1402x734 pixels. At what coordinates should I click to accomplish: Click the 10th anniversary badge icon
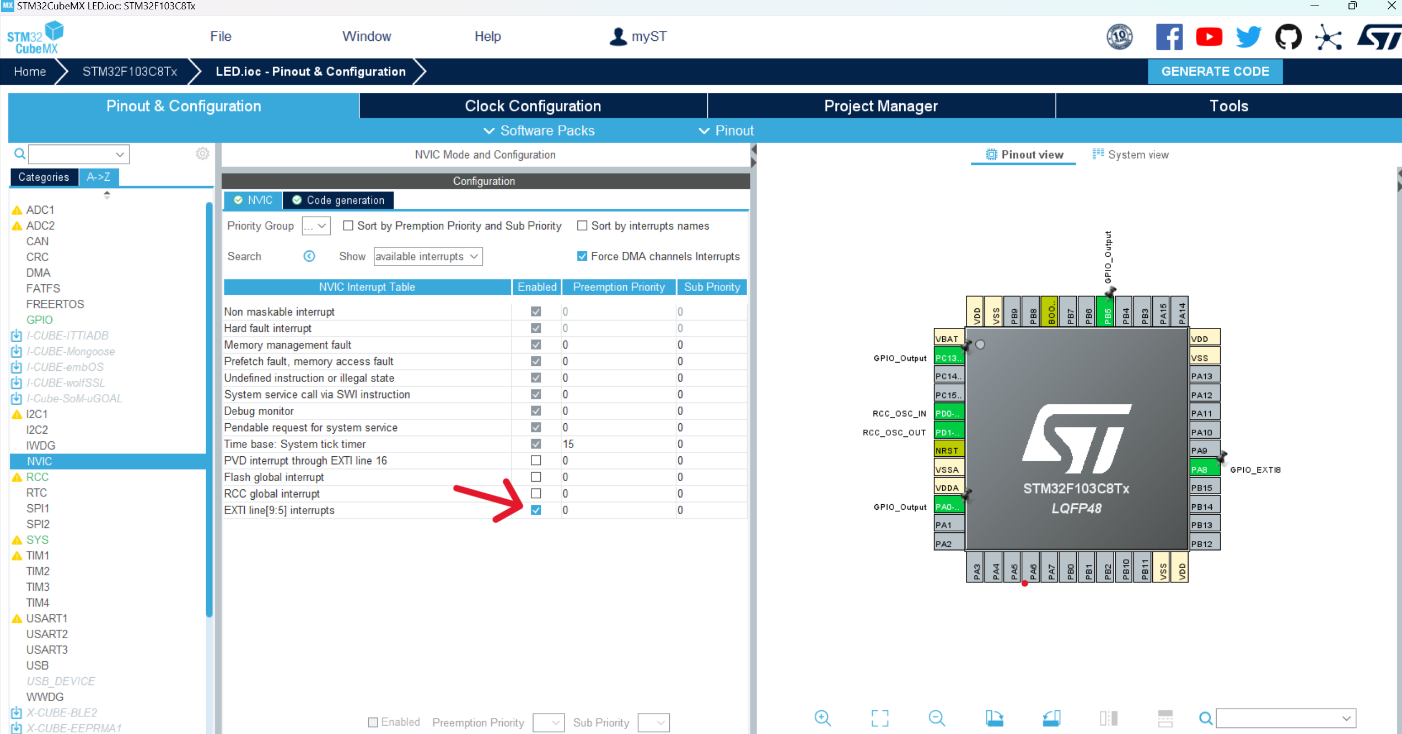pos(1120,37)
